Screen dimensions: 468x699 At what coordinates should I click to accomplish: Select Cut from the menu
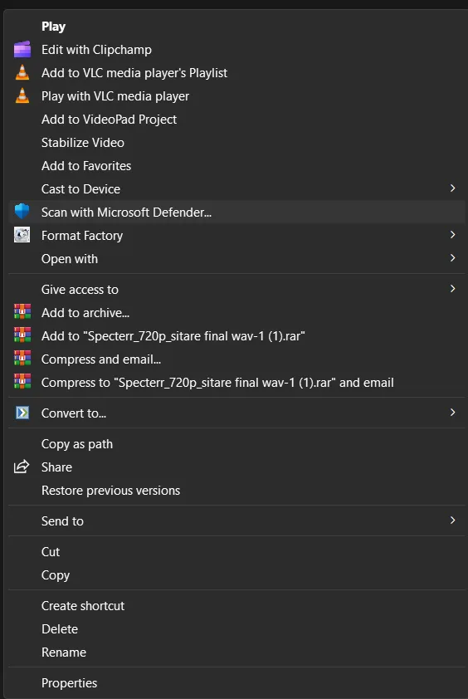point(236,551)
